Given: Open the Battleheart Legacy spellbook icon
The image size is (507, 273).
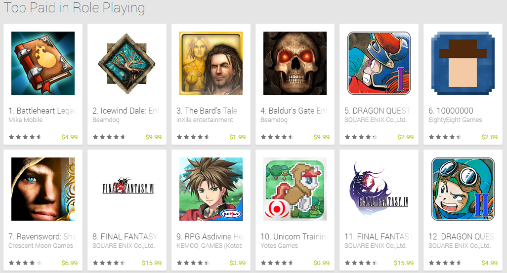Looking at the screenshot, I should pyautogui.click(x=43, y=63).
